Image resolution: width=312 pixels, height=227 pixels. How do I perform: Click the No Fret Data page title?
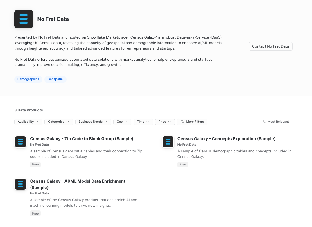coord(53,19)
